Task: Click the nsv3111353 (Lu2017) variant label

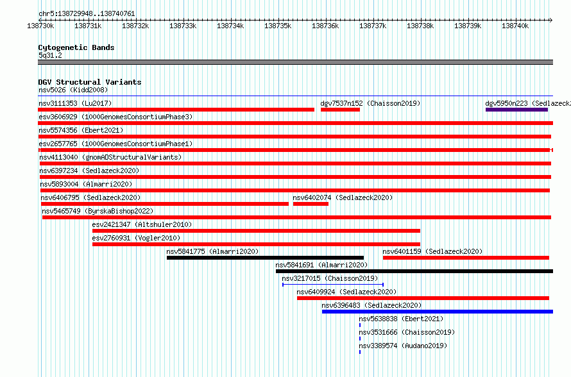Action: tap(75, 103)
